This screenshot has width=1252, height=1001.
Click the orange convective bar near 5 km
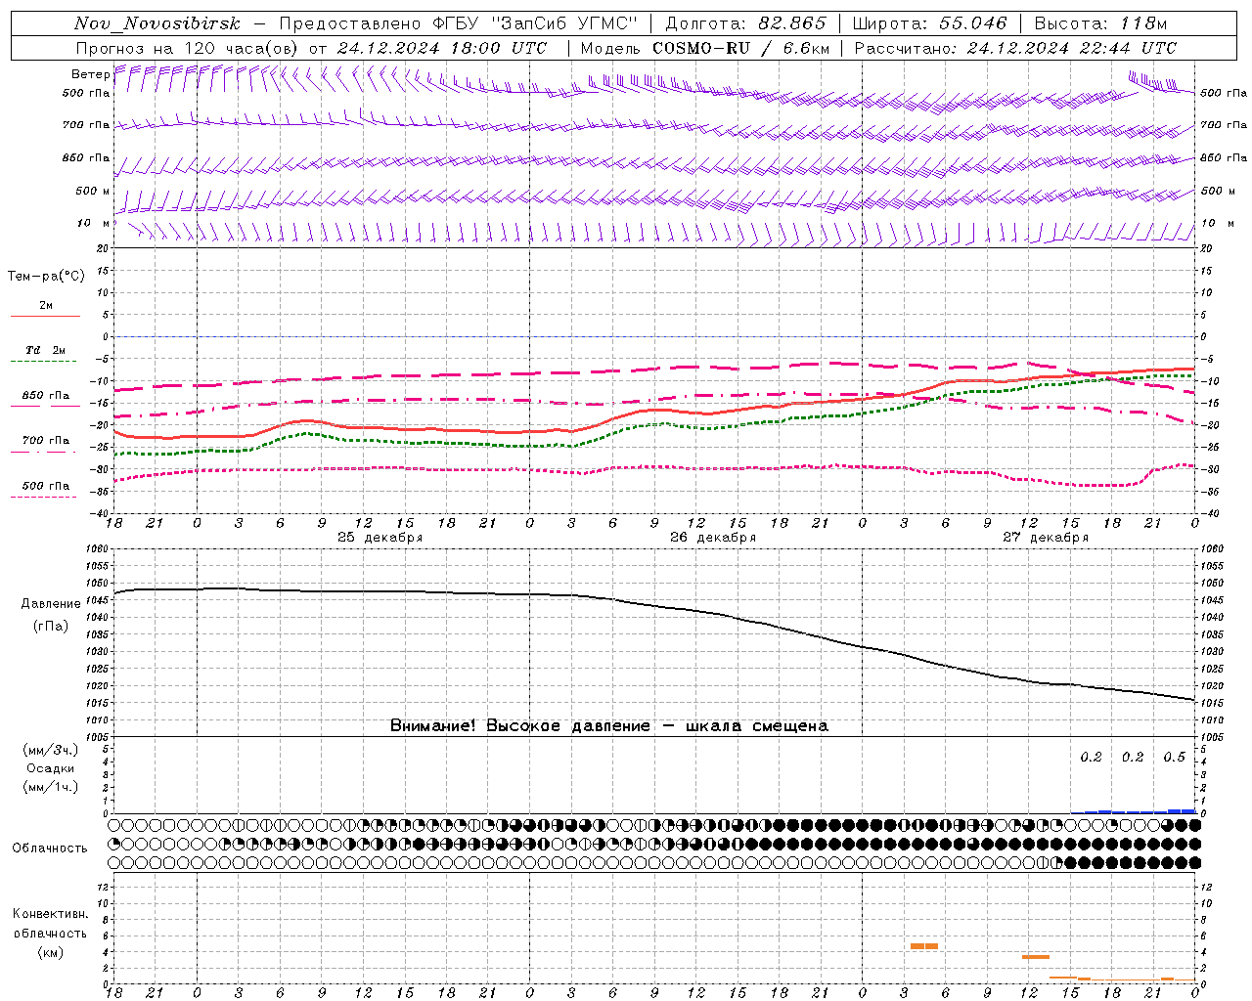[924, 946]
